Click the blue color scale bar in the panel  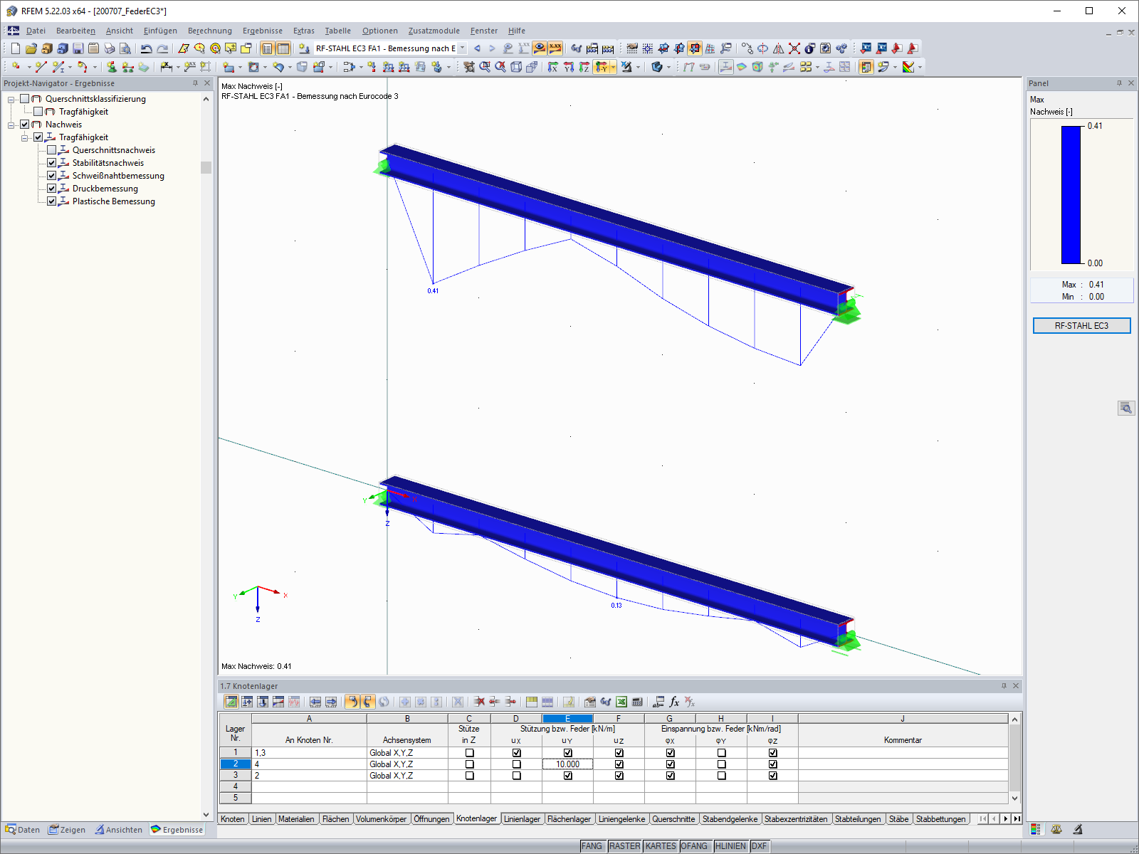(x=1071, y=195)
